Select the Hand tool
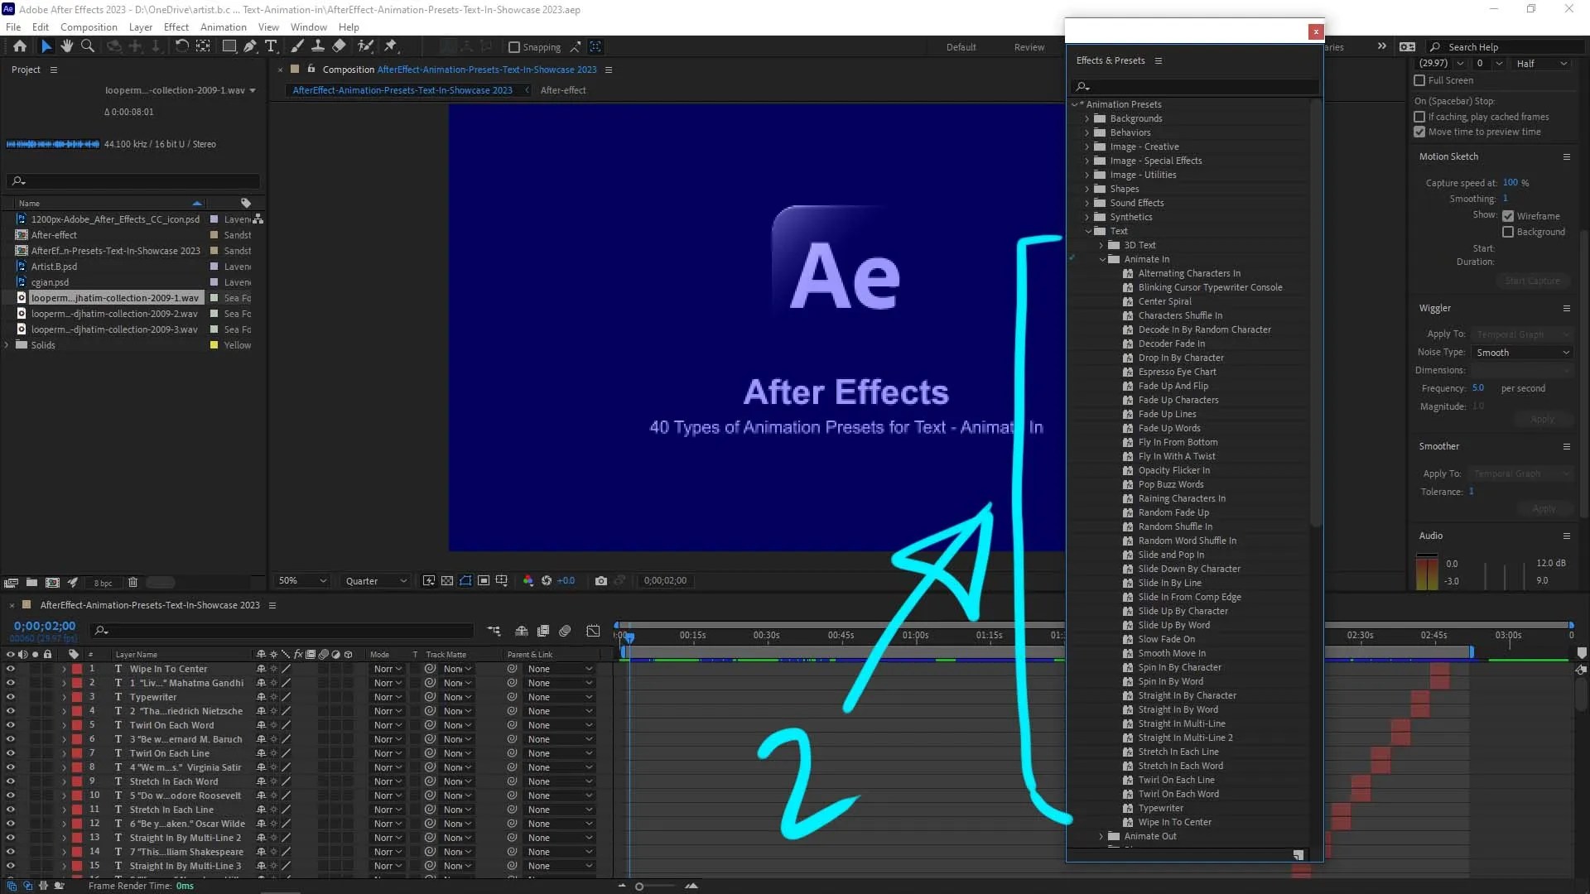Viewport: 1590px width, 894px height. tap(67, 46)
